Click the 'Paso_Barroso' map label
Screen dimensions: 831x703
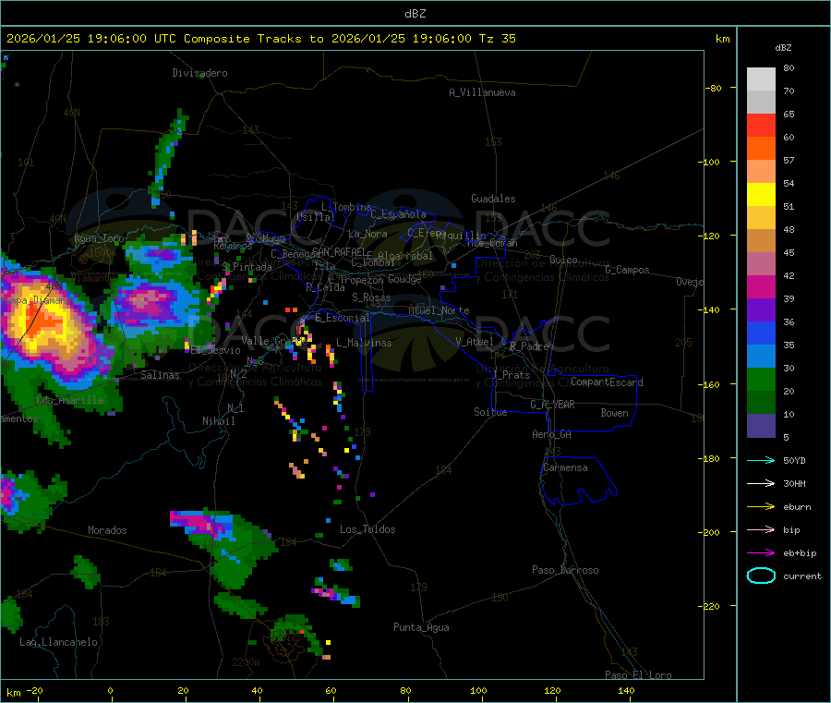click(x=565, y=570)
